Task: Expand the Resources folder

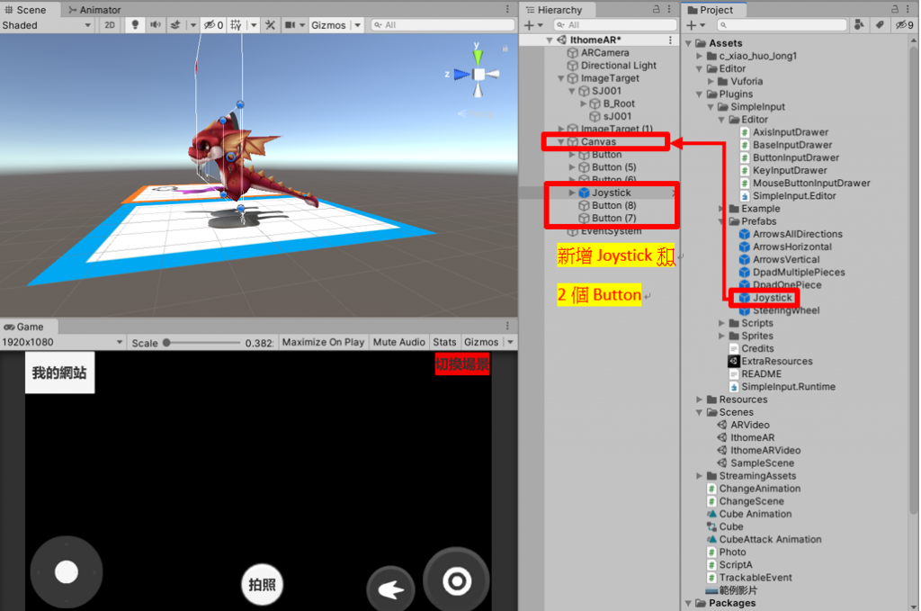Action: tap(699, 400)
